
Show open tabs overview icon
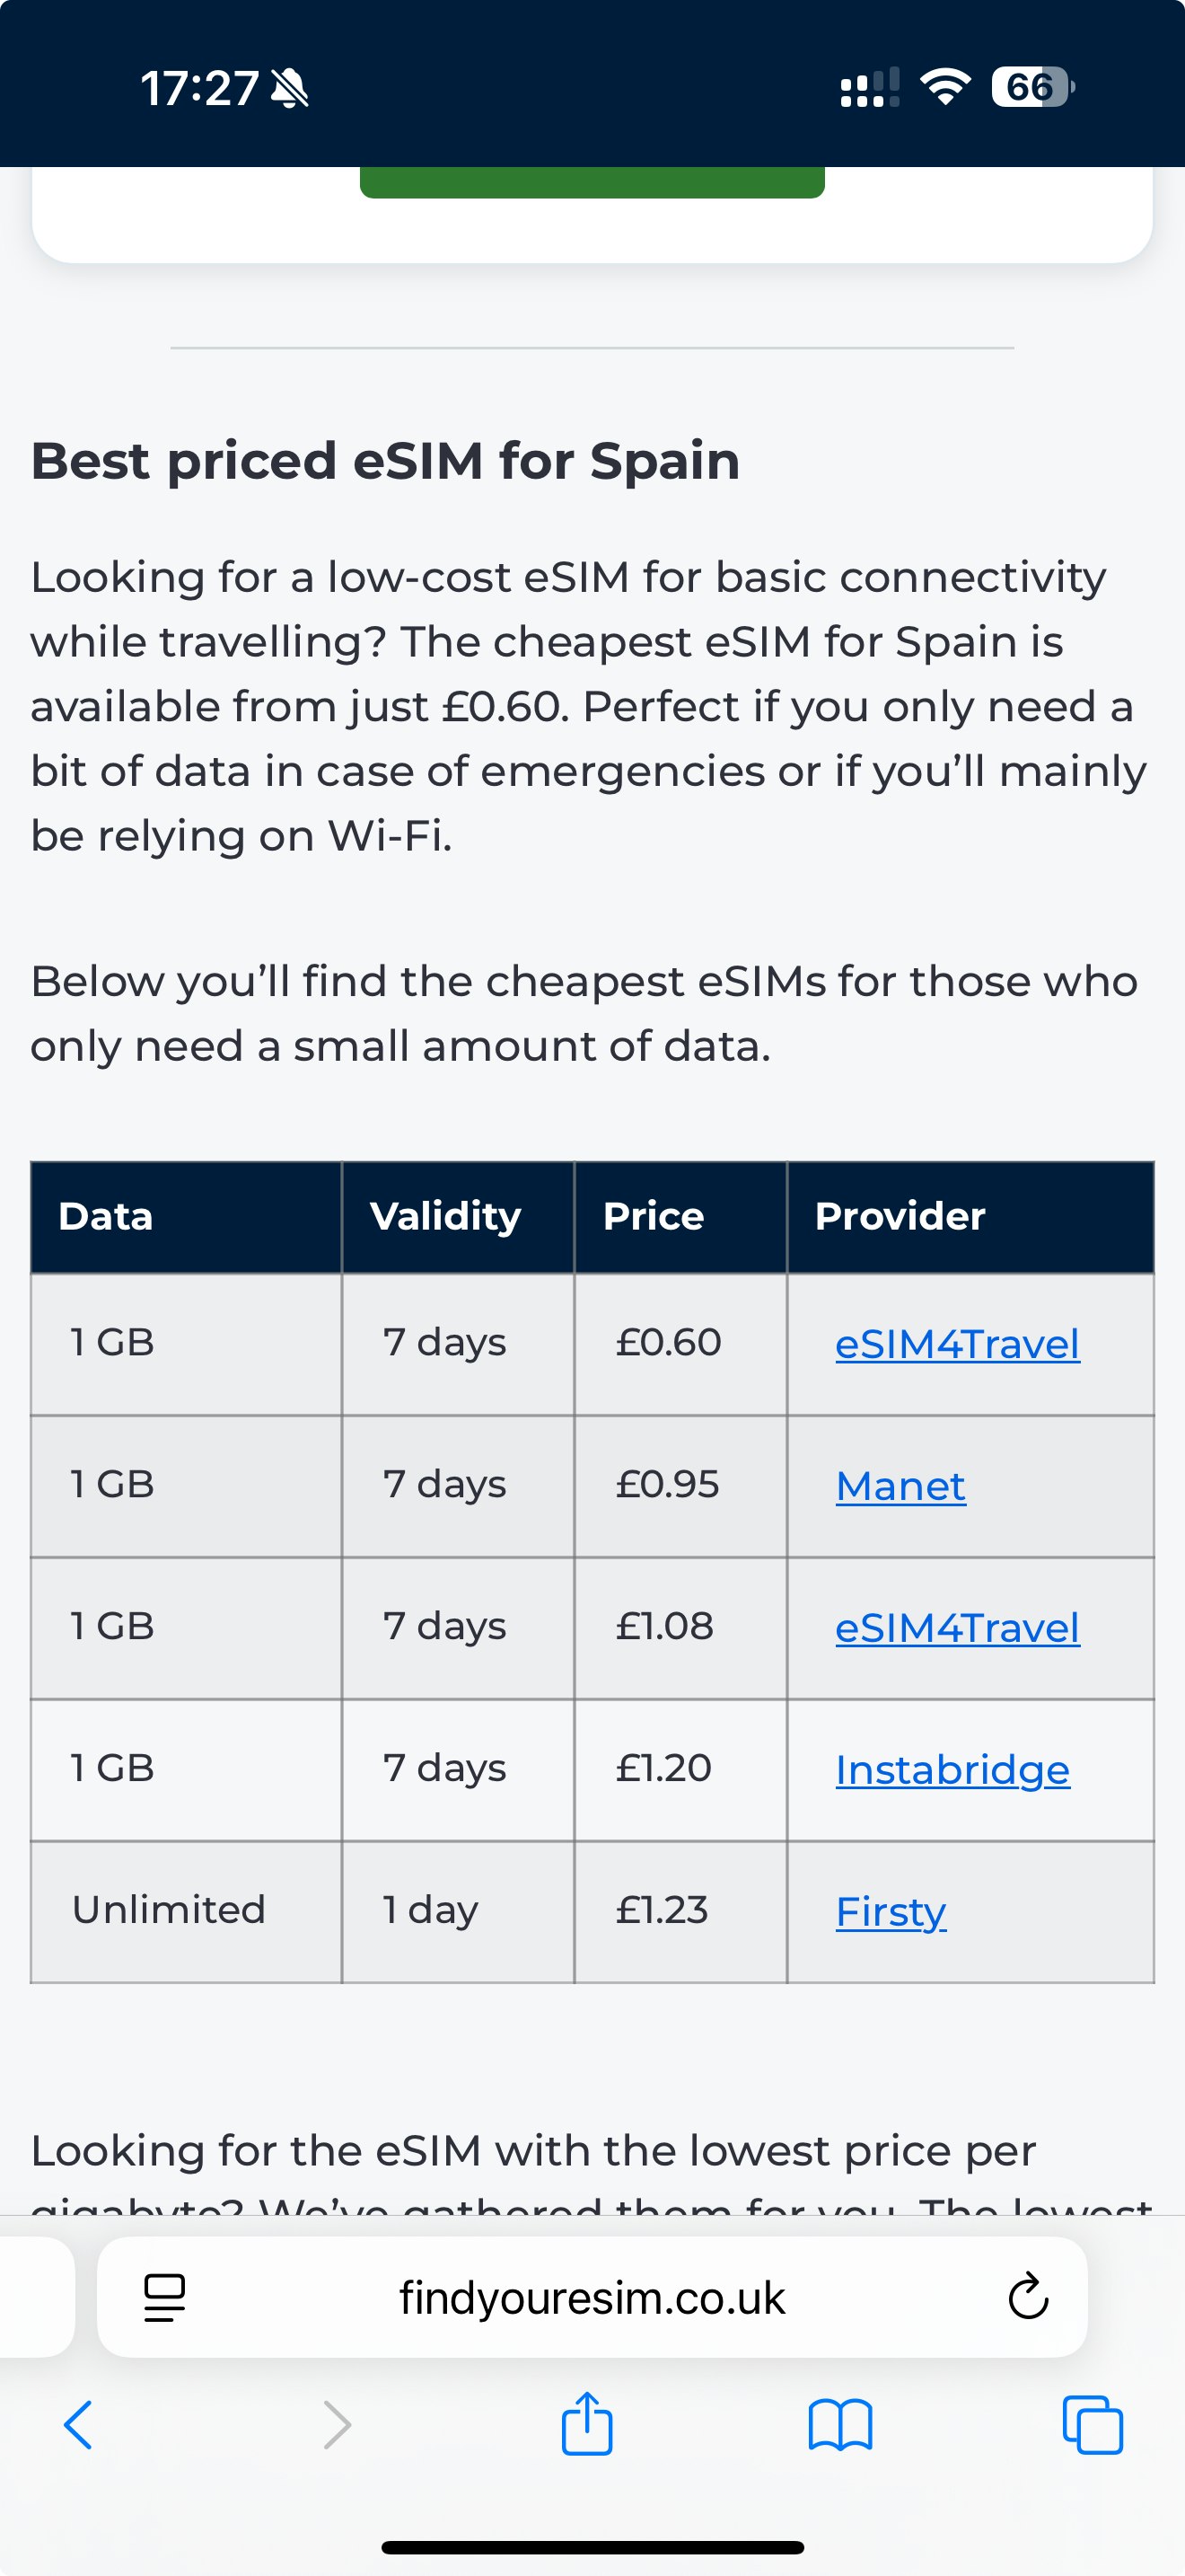point(1092,2424)
